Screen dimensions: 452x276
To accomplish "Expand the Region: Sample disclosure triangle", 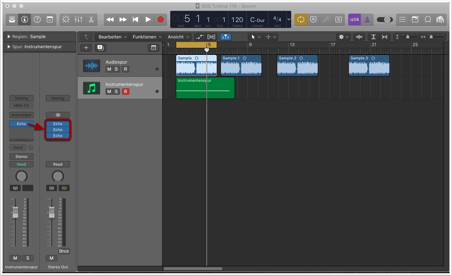I will pyautogui.click(x=9, y=37).
